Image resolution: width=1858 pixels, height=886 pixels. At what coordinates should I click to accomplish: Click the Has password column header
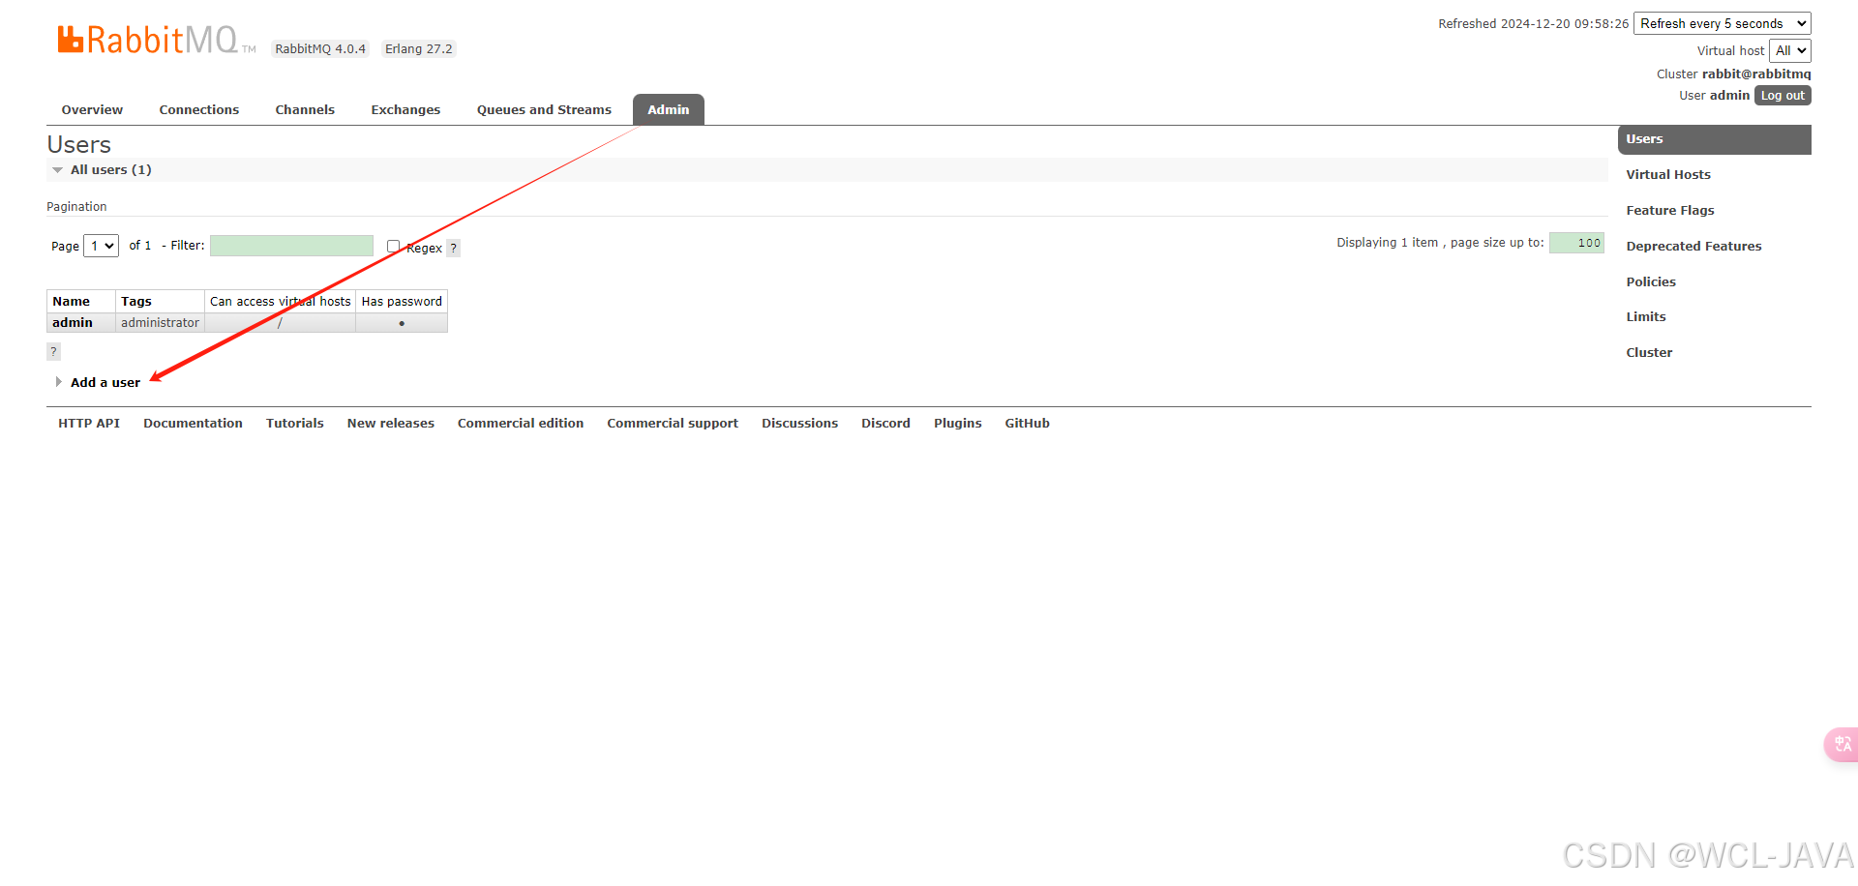(402, 302)
